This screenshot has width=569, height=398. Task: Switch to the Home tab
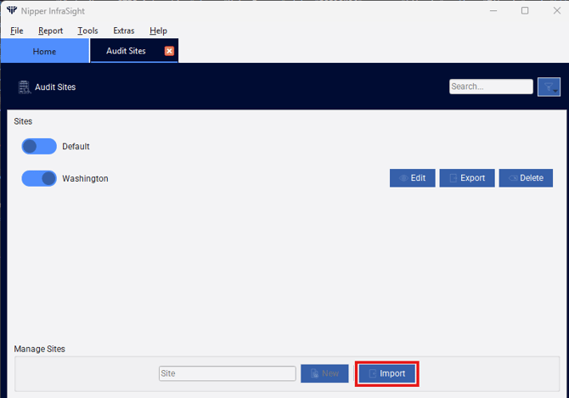click(45, 51)
